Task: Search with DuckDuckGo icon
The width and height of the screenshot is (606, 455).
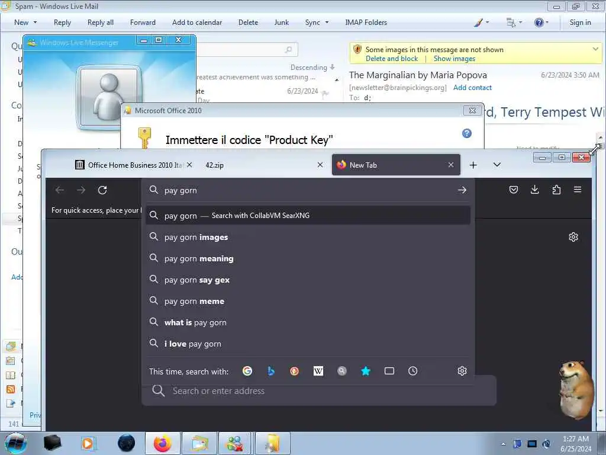Action: coord(295,371)
